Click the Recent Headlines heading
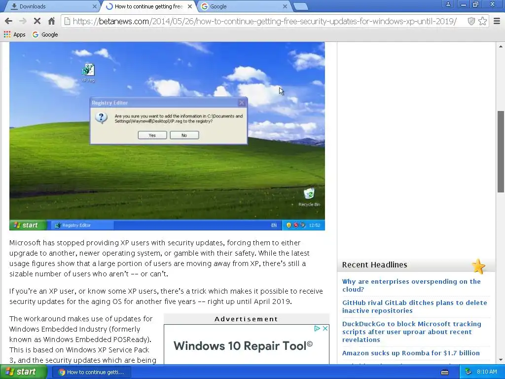The width and height of the screenshot is (505, 379). pyautogui.click(x=375, y=265)
